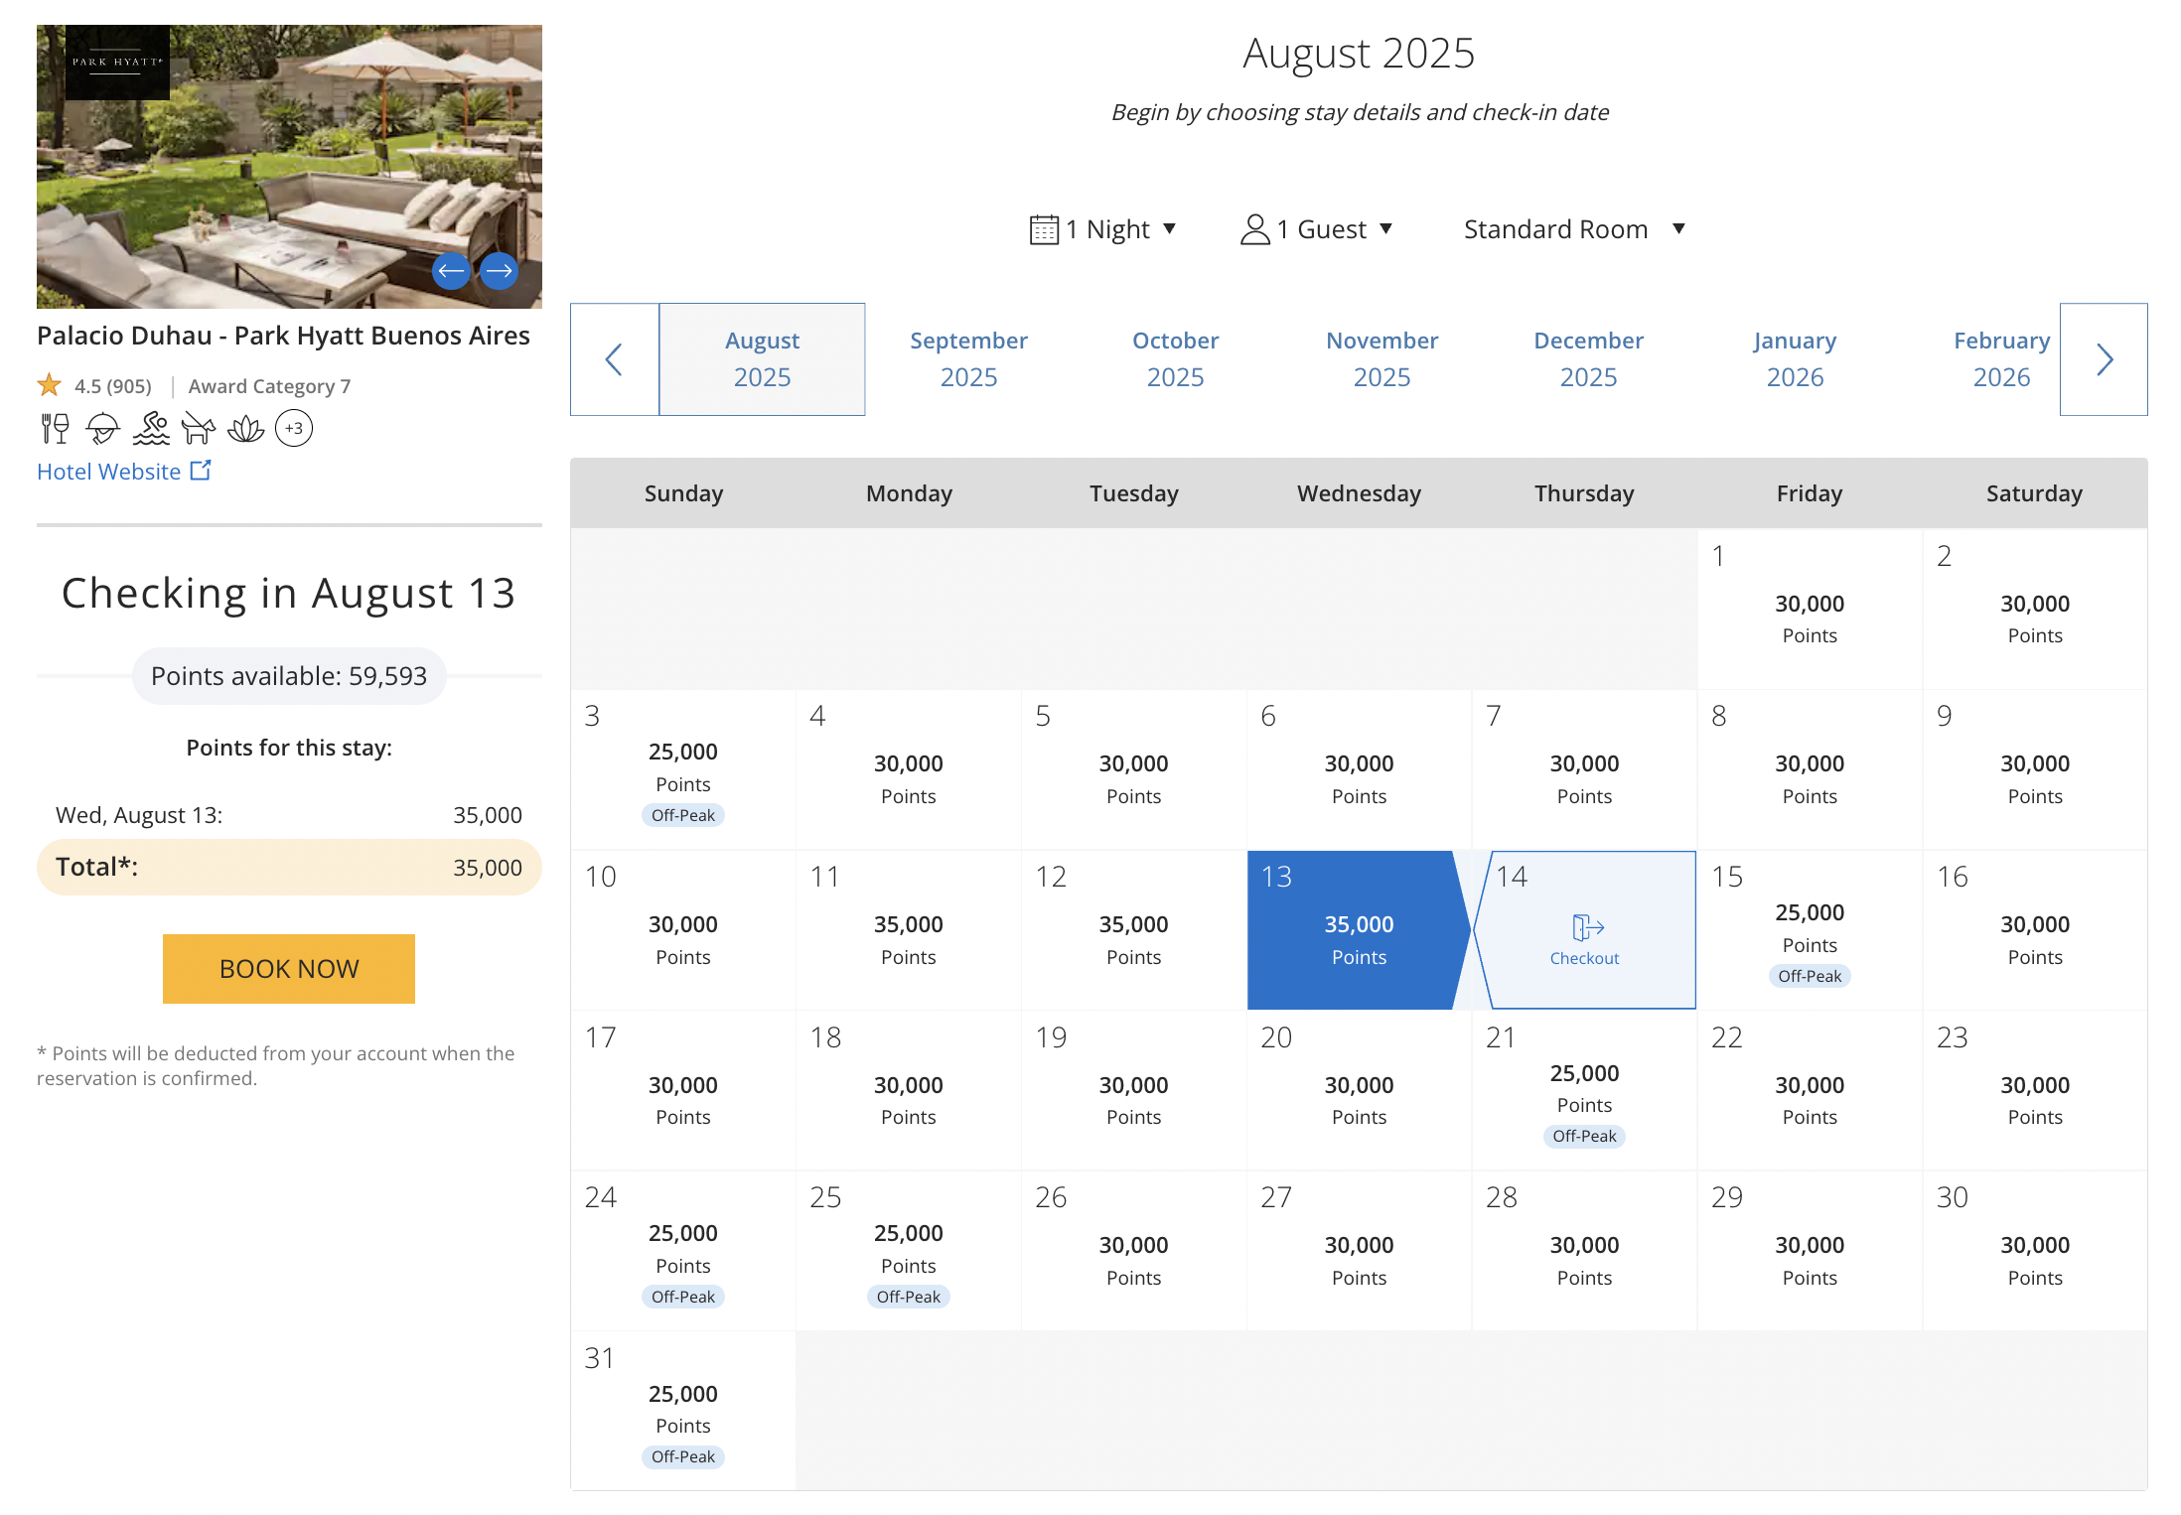The width and height of the screenshot is (2181, 1515).
Task: Switch to the January 2026 tab
Action: [x=1795, y=359]
